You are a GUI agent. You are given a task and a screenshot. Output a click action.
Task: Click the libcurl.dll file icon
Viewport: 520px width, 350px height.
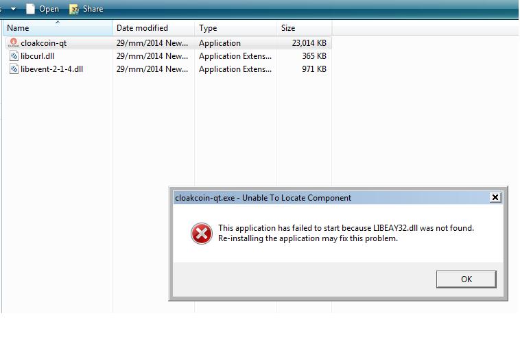click(14, 56)
